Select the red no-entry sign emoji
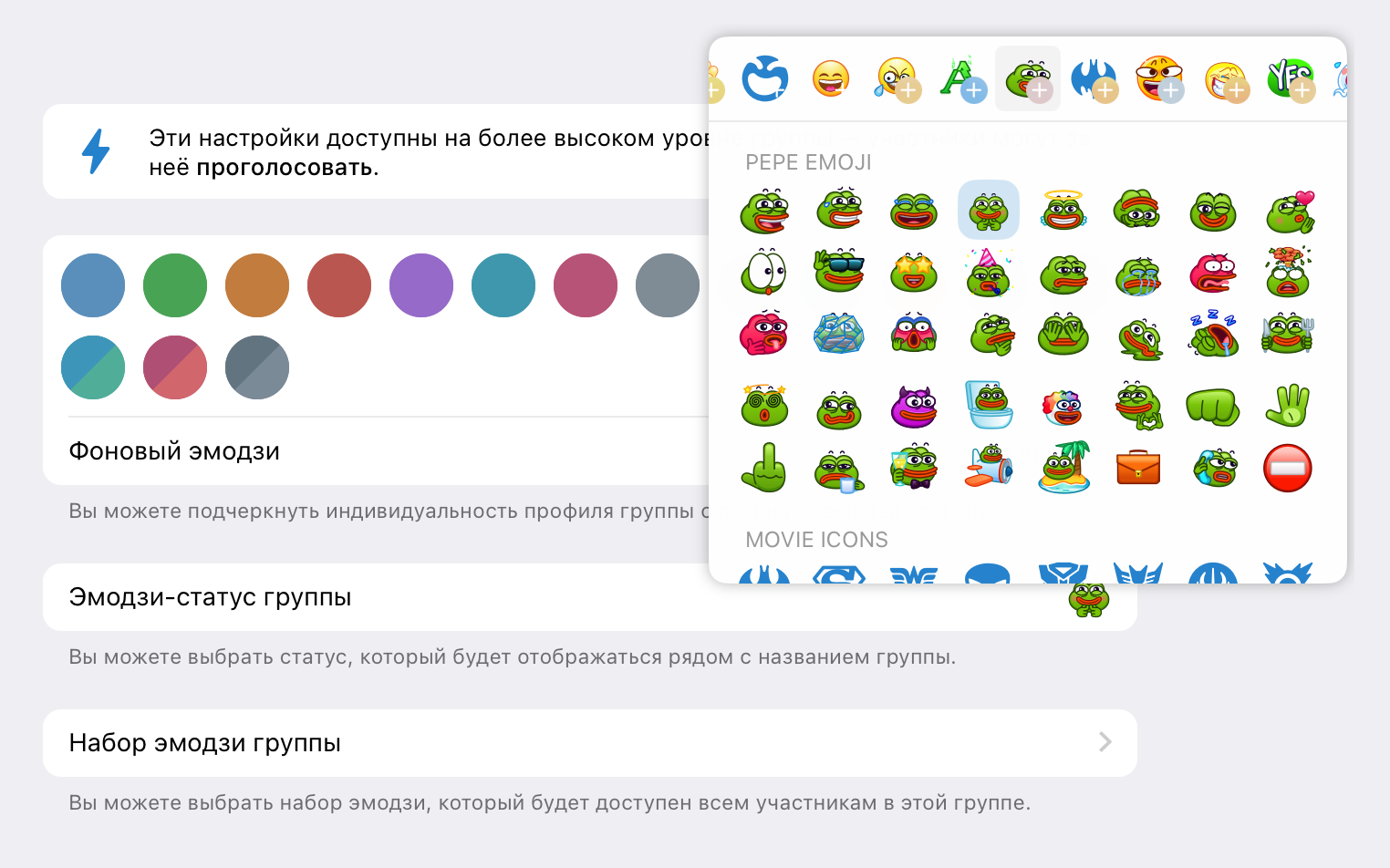 [x=1288, y=469]
